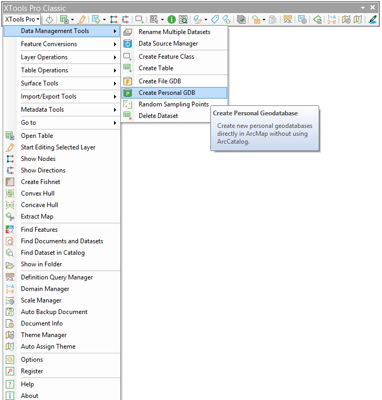
Task: Expand the Layer Operations submenu arrow
Action: click(x=115, y=57)
